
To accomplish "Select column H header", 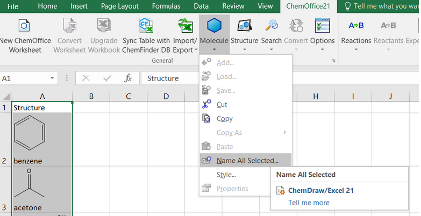I will tap(316, 96).
